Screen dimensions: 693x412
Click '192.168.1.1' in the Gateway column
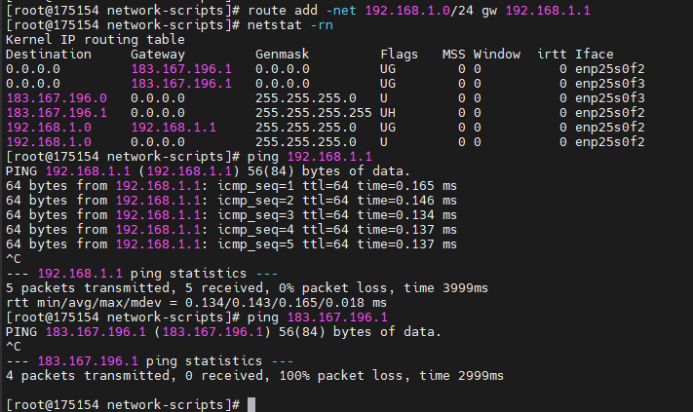[x=173, y=127]
